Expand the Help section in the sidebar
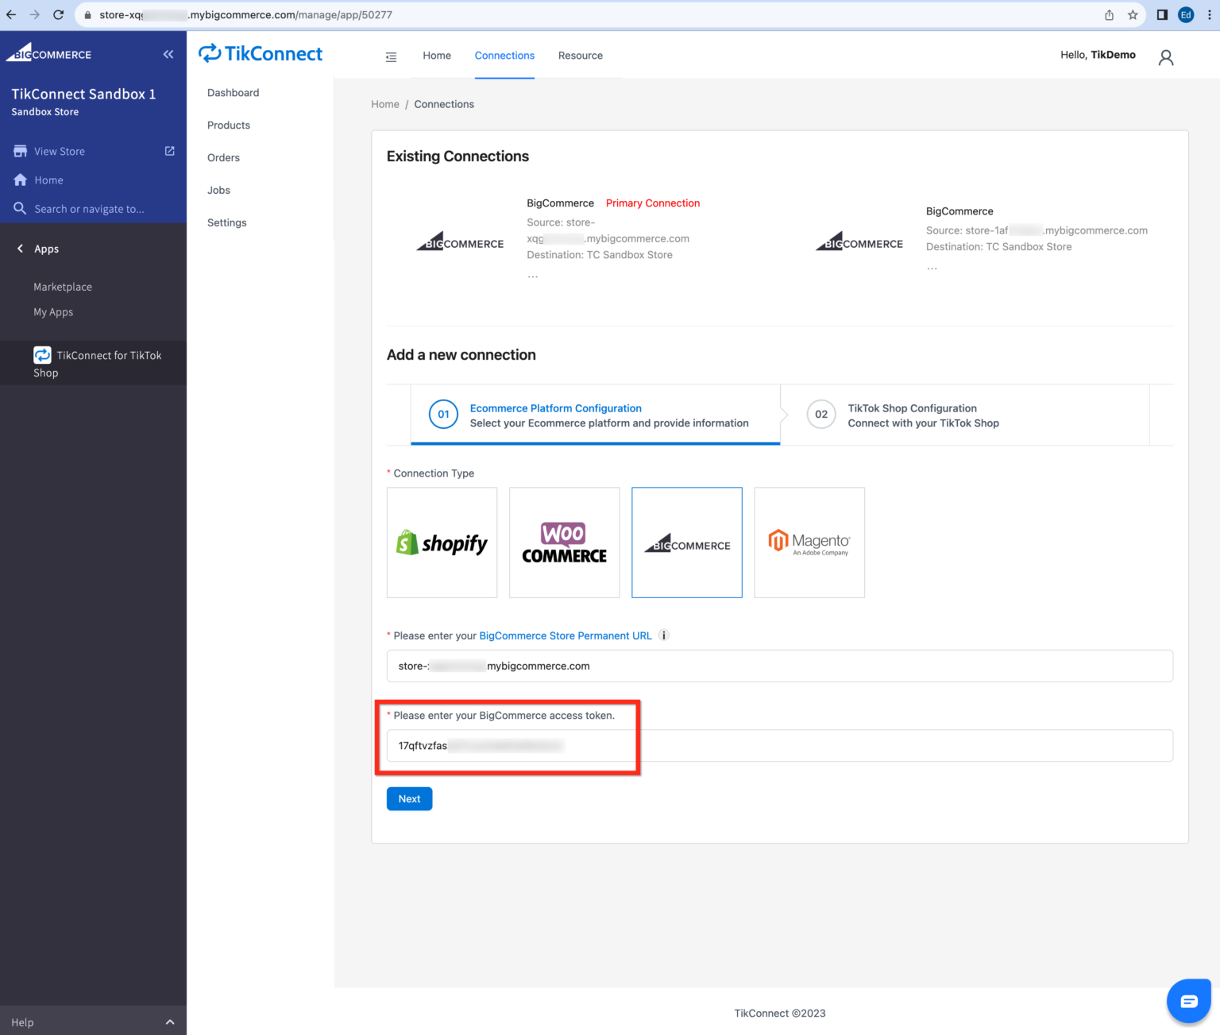This screenshot has height=1035, width=1220. [93, 1022]
